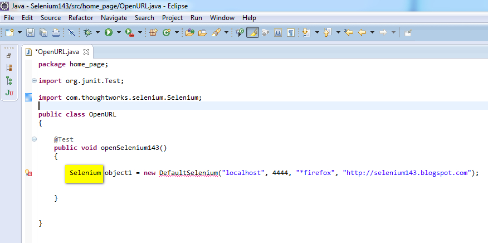The image size is (488, 243).
Task: Expand the New wizard dropdown arrow
Action: pos(19,32)
